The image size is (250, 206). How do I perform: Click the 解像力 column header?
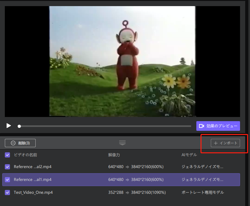114,155
